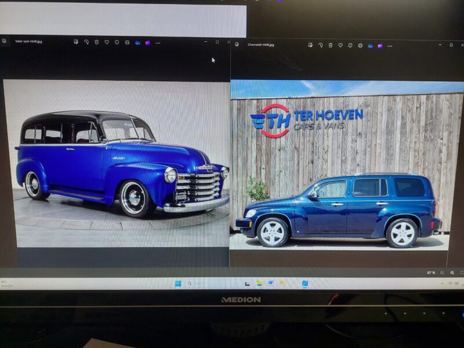Expand the hidden system tray icons chevron
Image resolution: width=464 pixels, height=348 pixels.
click(x=442, y=284)
